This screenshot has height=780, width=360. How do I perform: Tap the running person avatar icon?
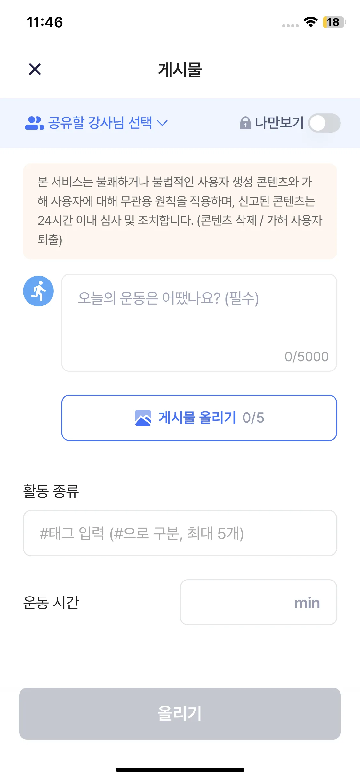[38, 291]
